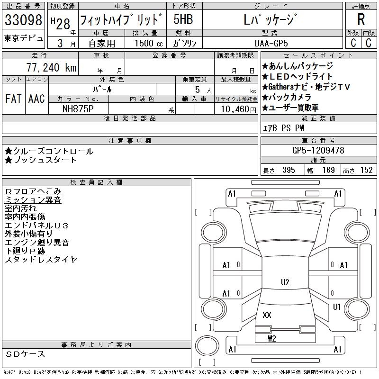Click inspector note "エンジン廻り異音"
The width and height of the screenshot is (379, 379).
(37, 242)
